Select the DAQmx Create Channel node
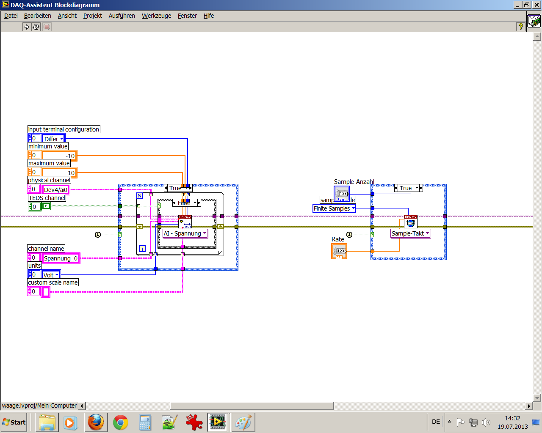This screenshot has width=542, height=433. pos(185,222)
